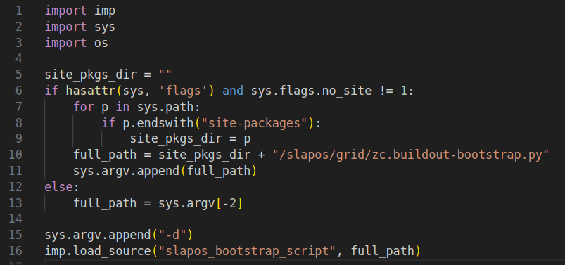565x265 pixels.
Task: Click 'sys.path' on line 7
Action: (x=165, y=107)
